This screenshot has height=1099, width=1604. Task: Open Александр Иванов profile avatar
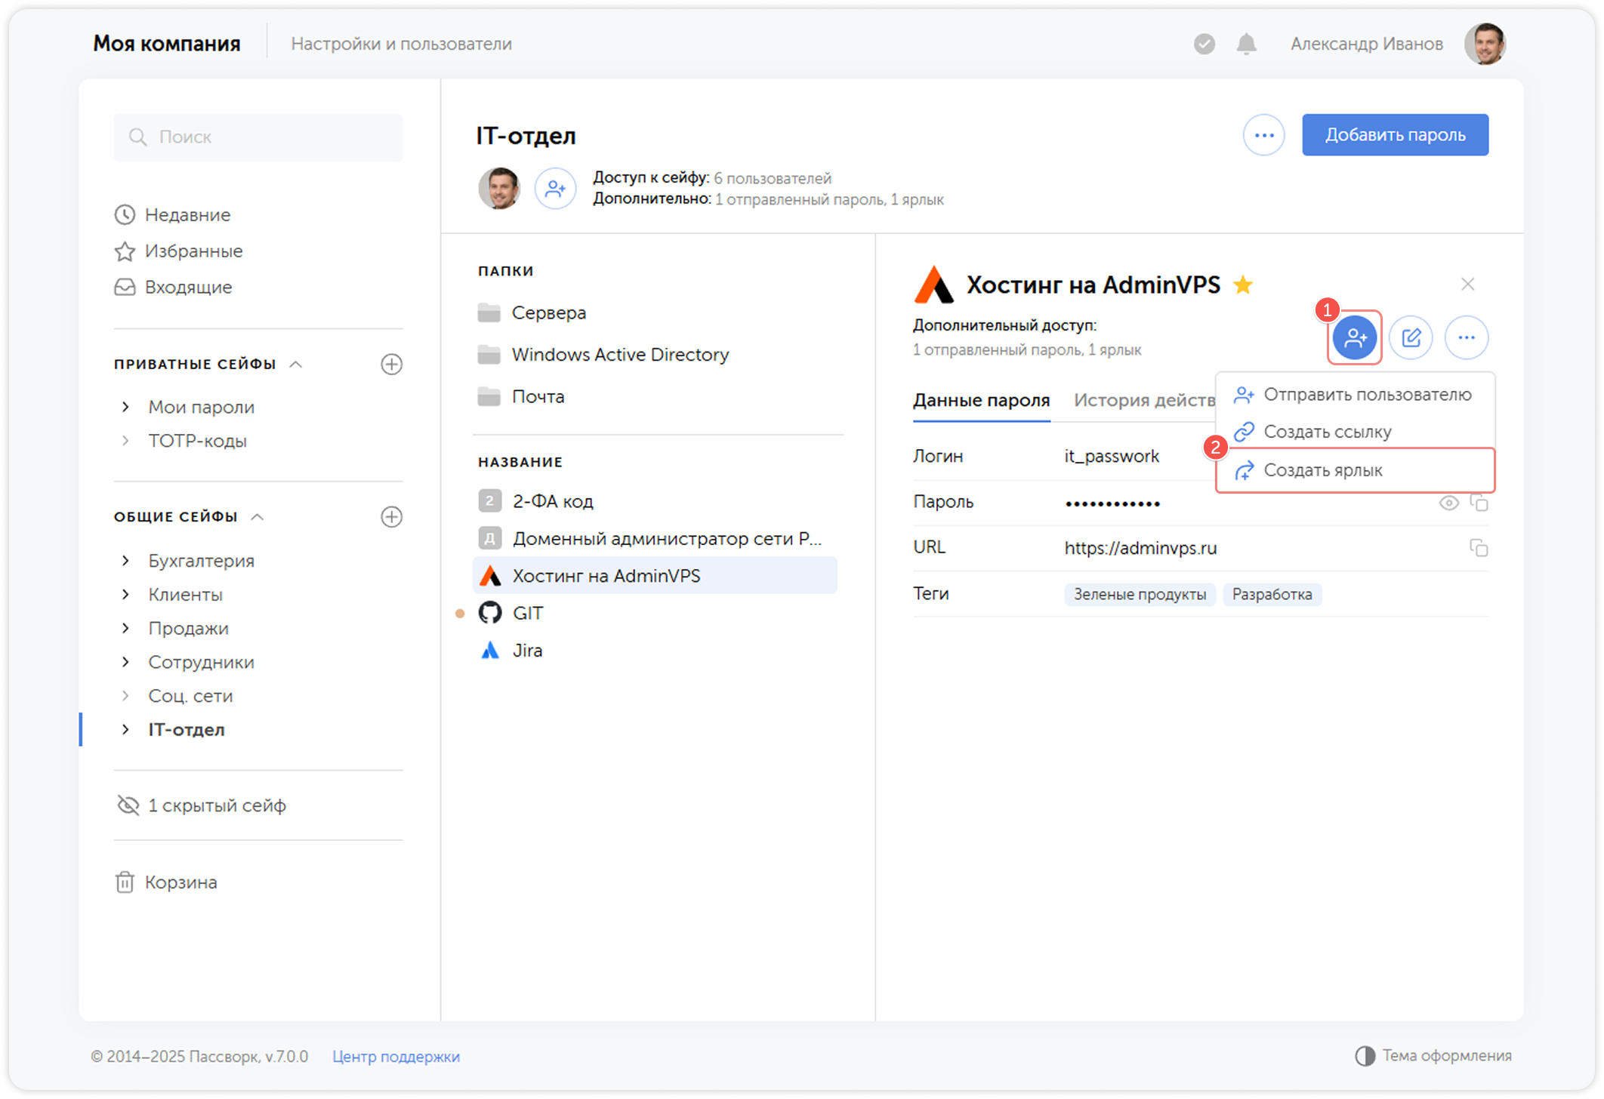[1485, 44]
